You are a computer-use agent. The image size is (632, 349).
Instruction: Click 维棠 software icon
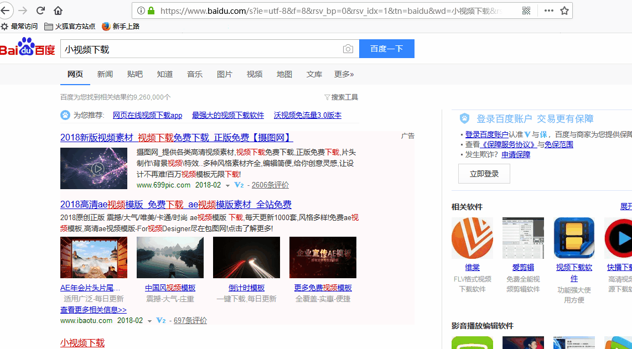coord(473,238)
